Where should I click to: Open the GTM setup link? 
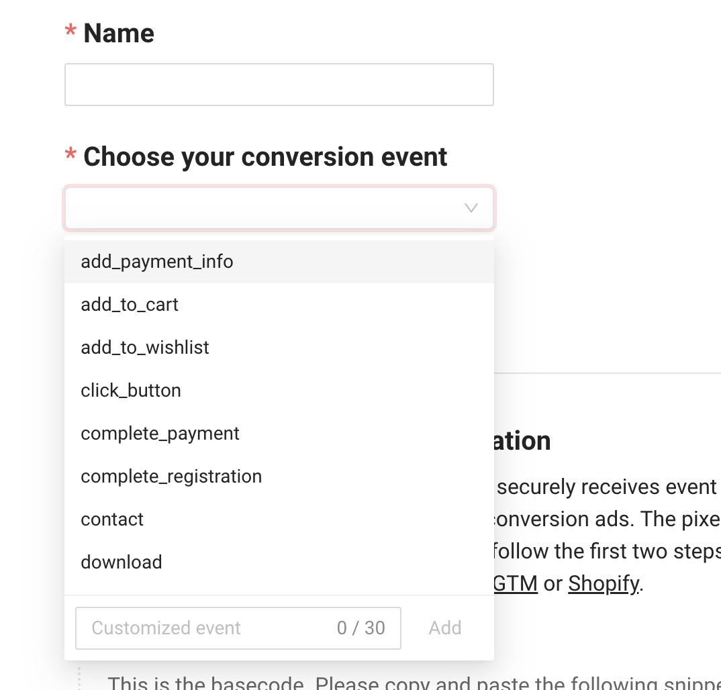click(515, 584)
